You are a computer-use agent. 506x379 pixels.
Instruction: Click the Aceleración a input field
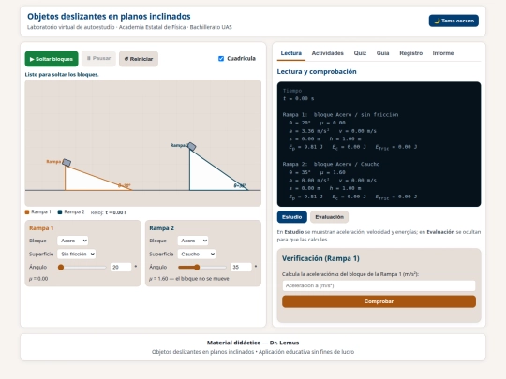point(379,285)
